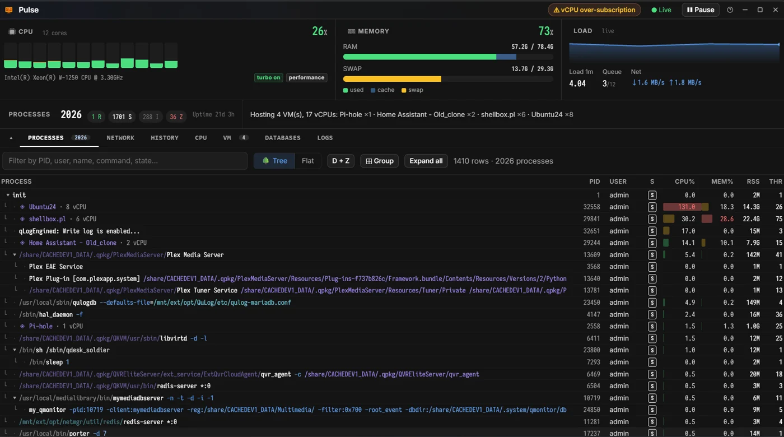Image resolution: width=784 pixels, height=437 pixels.
Task: Click the upload speed 1.8 MB/s indicator
Action: click(685, 82)
